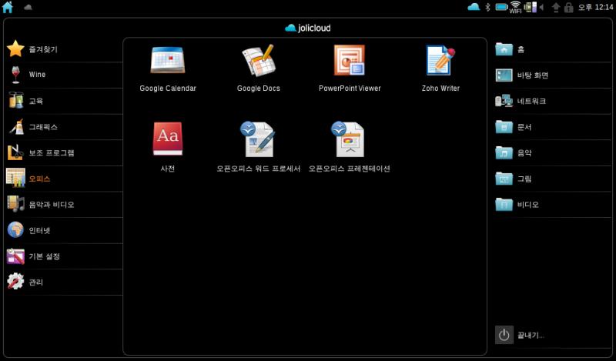The width and height of the screenshot is (616, 361).
Task: Click the clock showing 오후 12:14
Action: 595,7
